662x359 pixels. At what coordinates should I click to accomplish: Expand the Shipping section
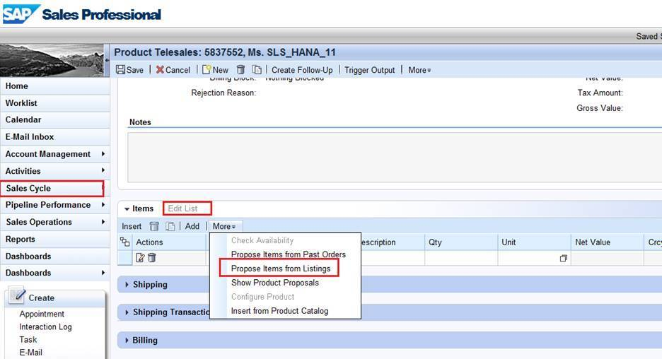pyautogui.click(x=127, y=285)
